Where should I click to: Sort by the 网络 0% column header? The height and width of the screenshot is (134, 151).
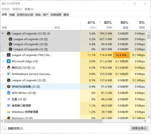[138, 25]
